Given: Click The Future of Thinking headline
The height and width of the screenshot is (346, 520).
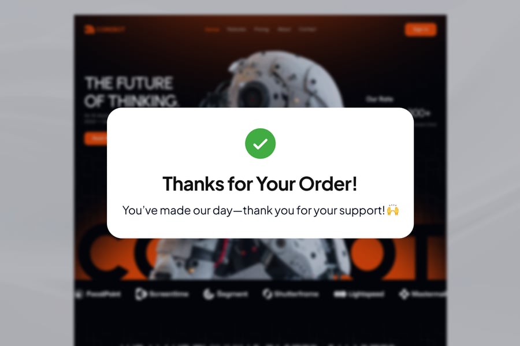Looking at the screenshot, I should (131, 92).
